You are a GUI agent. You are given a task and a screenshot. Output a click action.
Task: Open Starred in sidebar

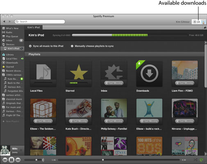[x=10, y=67]
